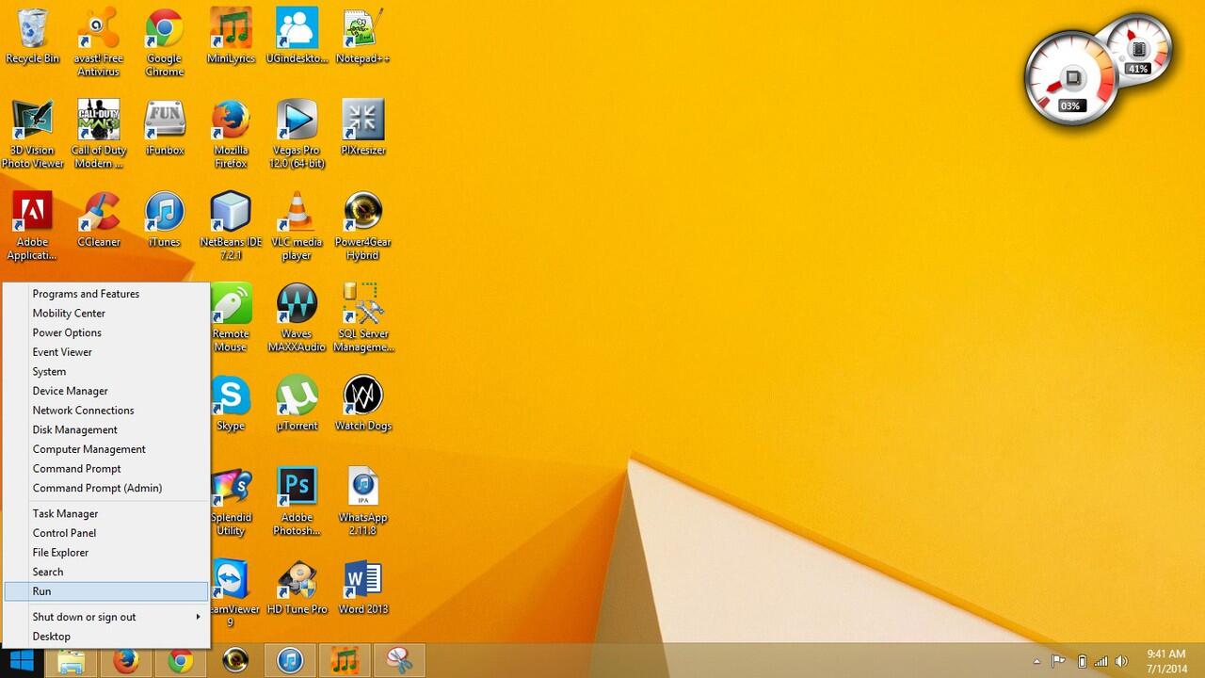Screen dimensions: 1205x678
Task: Open Power4Gear Hybrid desktop icon
Action: pos(362,226)
